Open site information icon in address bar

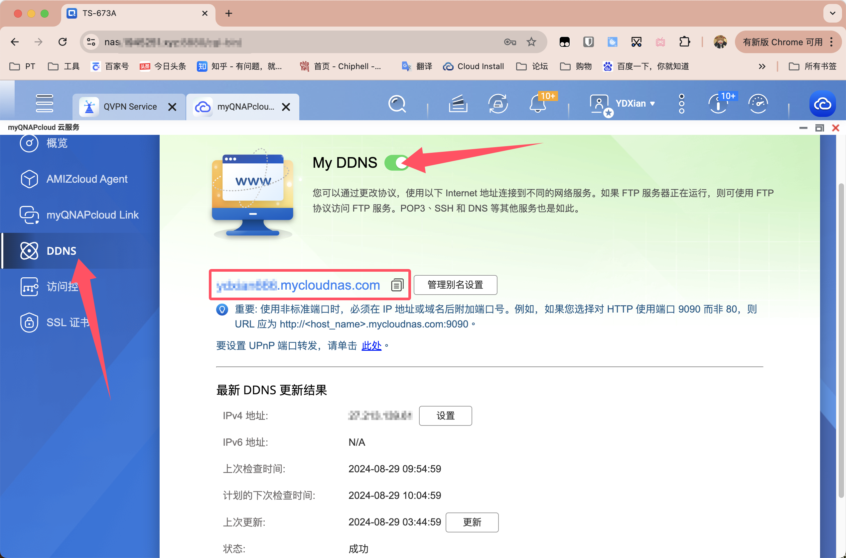pyautogui.click(x=91, y=42)
